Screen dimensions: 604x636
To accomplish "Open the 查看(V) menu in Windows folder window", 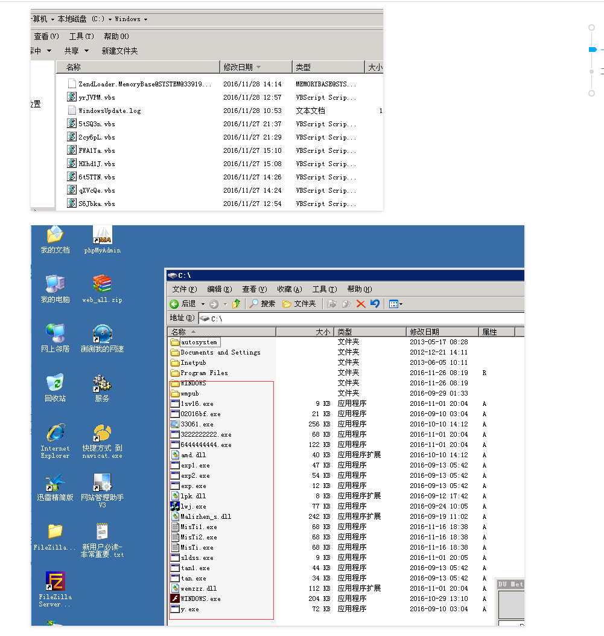I will pyautogui.click(x=46, y=36).
